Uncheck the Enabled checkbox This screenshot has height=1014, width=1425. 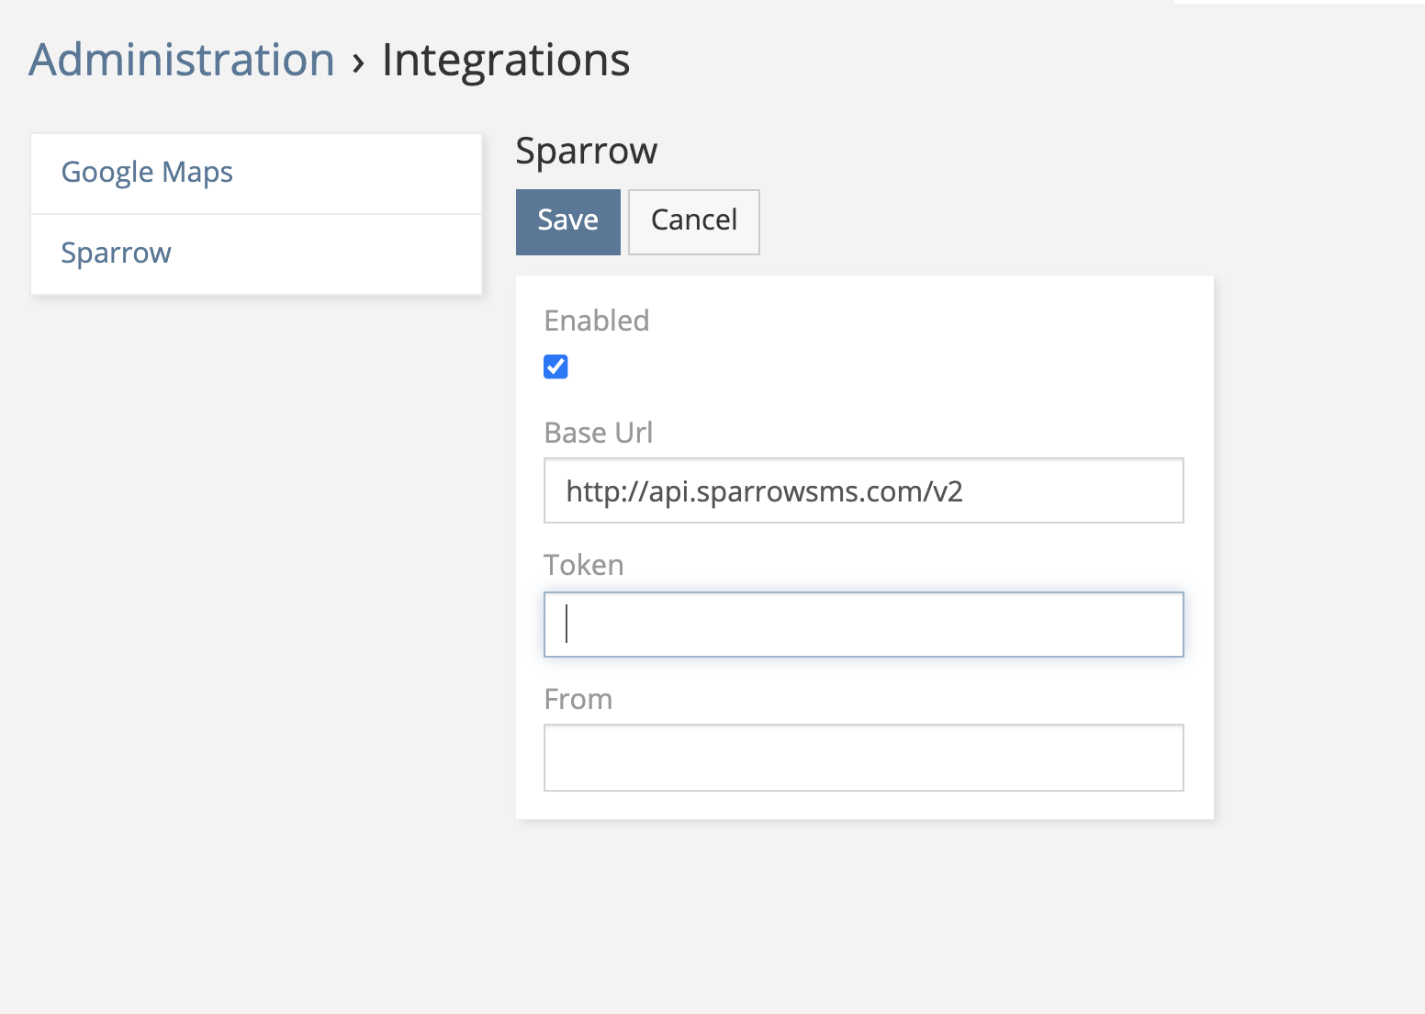tap(555, 366)
